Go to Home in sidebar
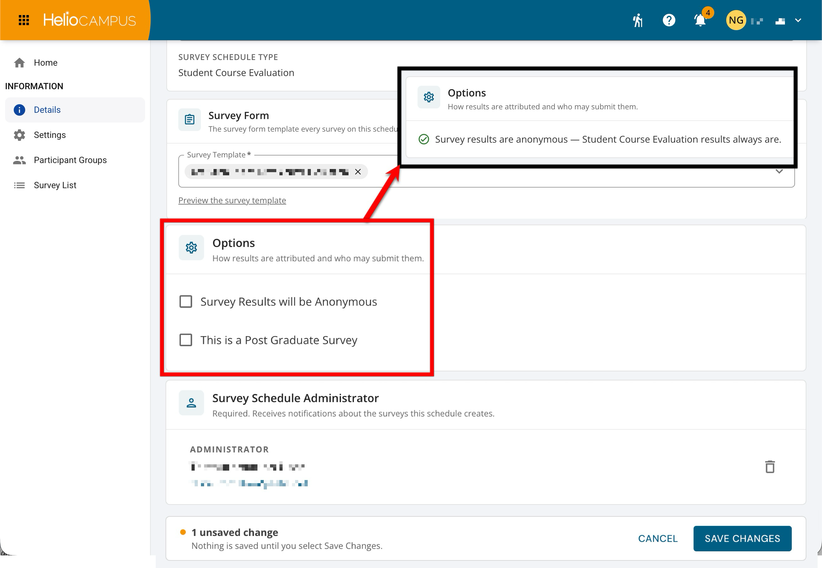Viewport: 822px width, 568px height. 75,63
